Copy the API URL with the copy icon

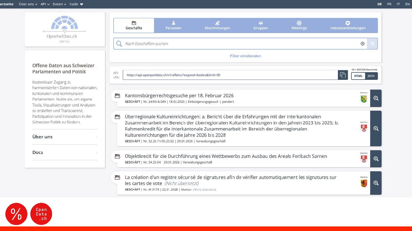pyautogui.click(x=343, y=75)
